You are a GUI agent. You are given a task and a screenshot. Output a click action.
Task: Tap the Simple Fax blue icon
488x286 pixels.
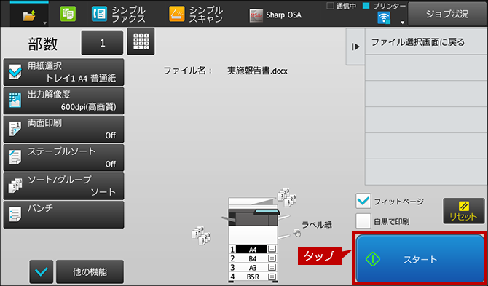click(99, 15)
